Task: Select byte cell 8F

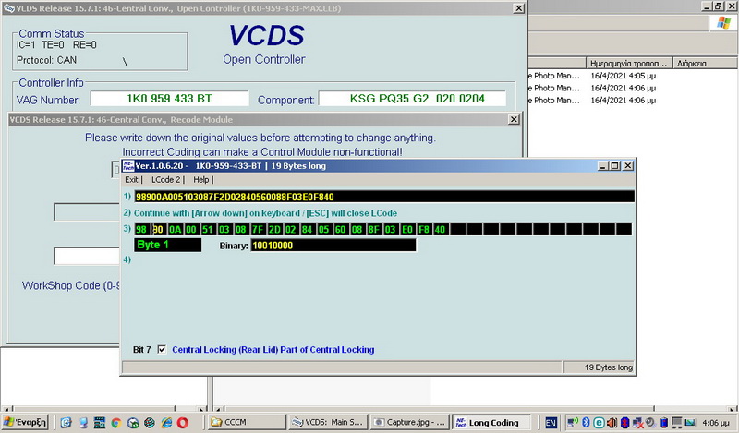Action: (x=374, y=229)
